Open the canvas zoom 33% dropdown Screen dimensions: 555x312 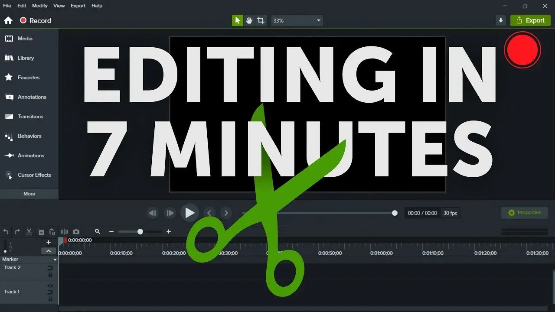click(297, 20)
